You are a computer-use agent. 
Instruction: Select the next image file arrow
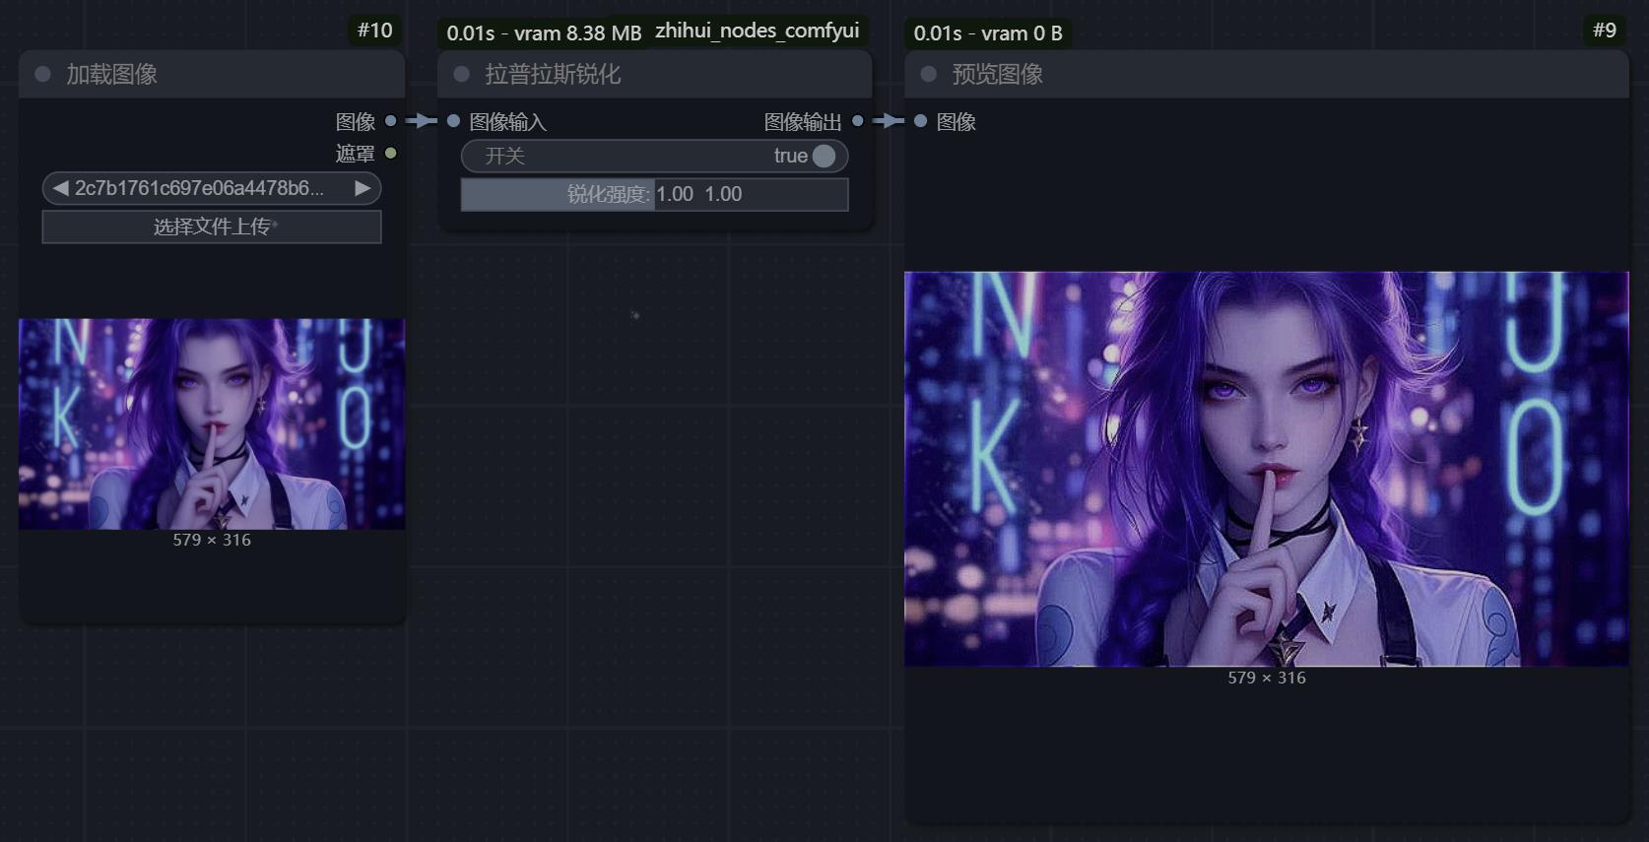click(363, 188)
